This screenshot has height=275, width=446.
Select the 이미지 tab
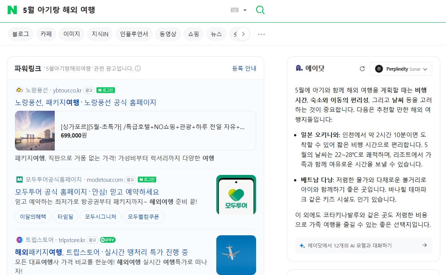(x=71, y=34)
